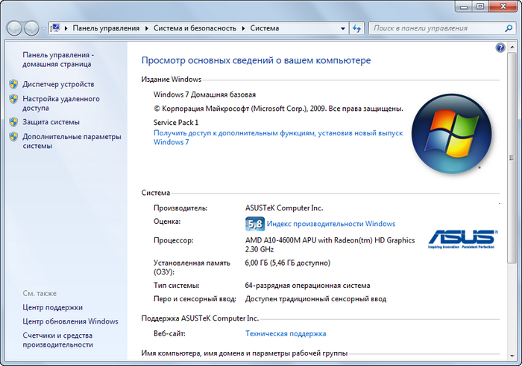
Task: Click the 5,8 performance score badge
Action: [x=255, y=224]
